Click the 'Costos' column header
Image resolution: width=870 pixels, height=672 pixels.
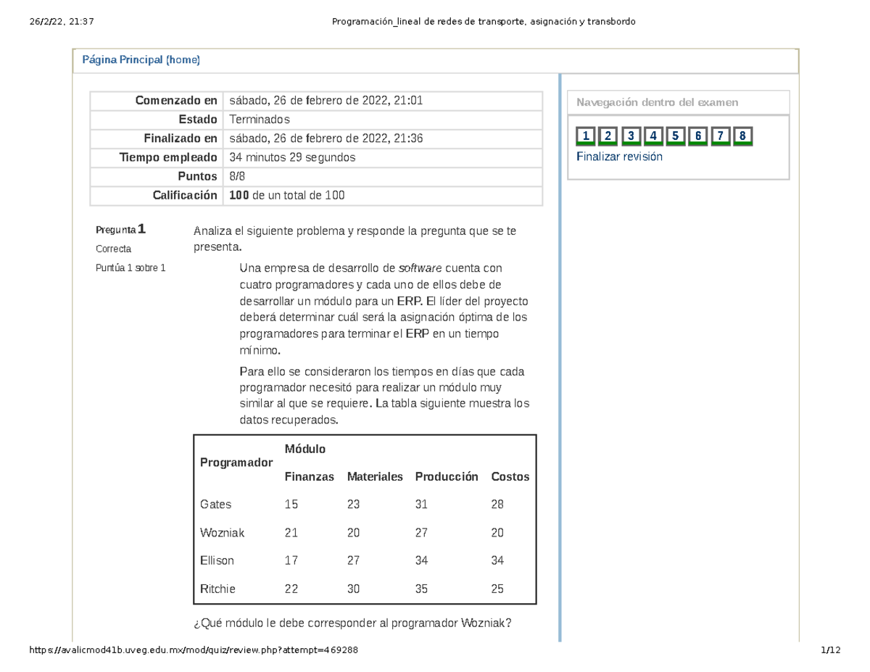coord(510,477)
